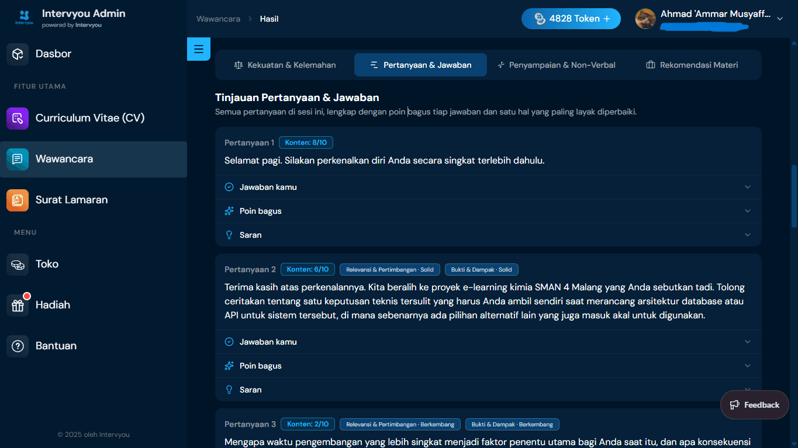The height and width of the screenshot is (448, 798).
Task: Click the Hadiah gift icon
Action: click(18, 305)
